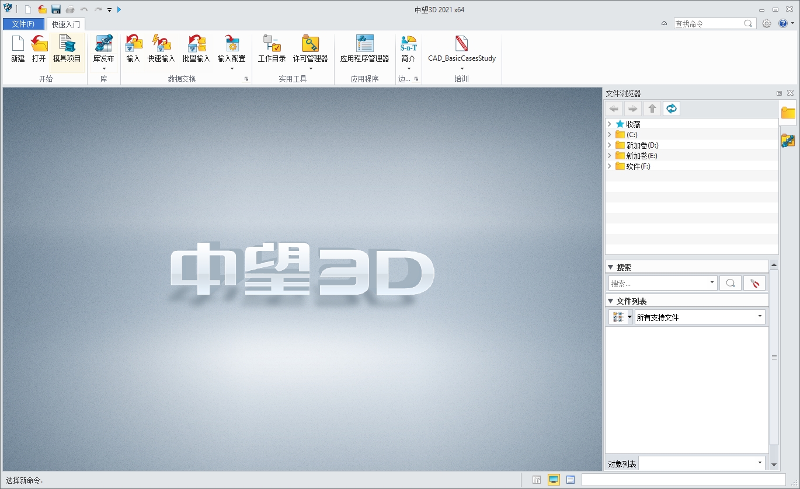Open the 所有支持文件 file type dropdown

pos(700,317)
